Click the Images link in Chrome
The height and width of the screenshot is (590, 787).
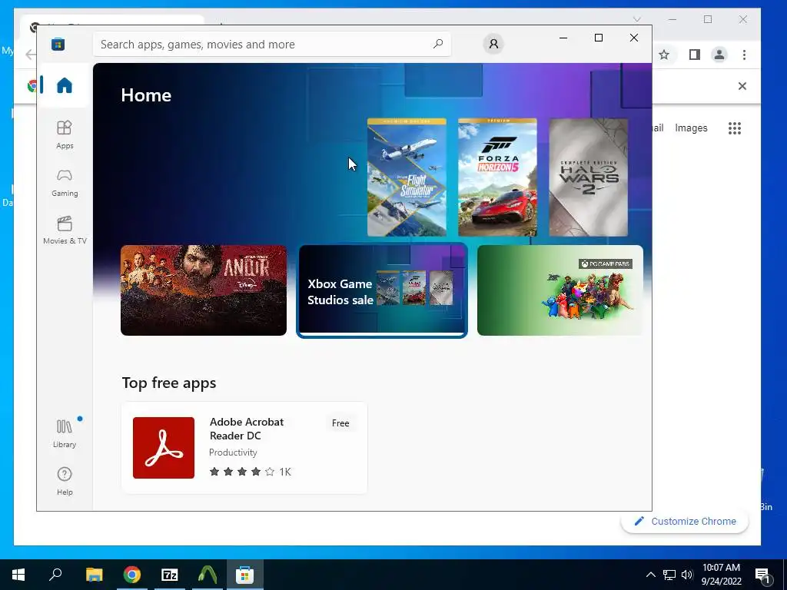(691, 128)
